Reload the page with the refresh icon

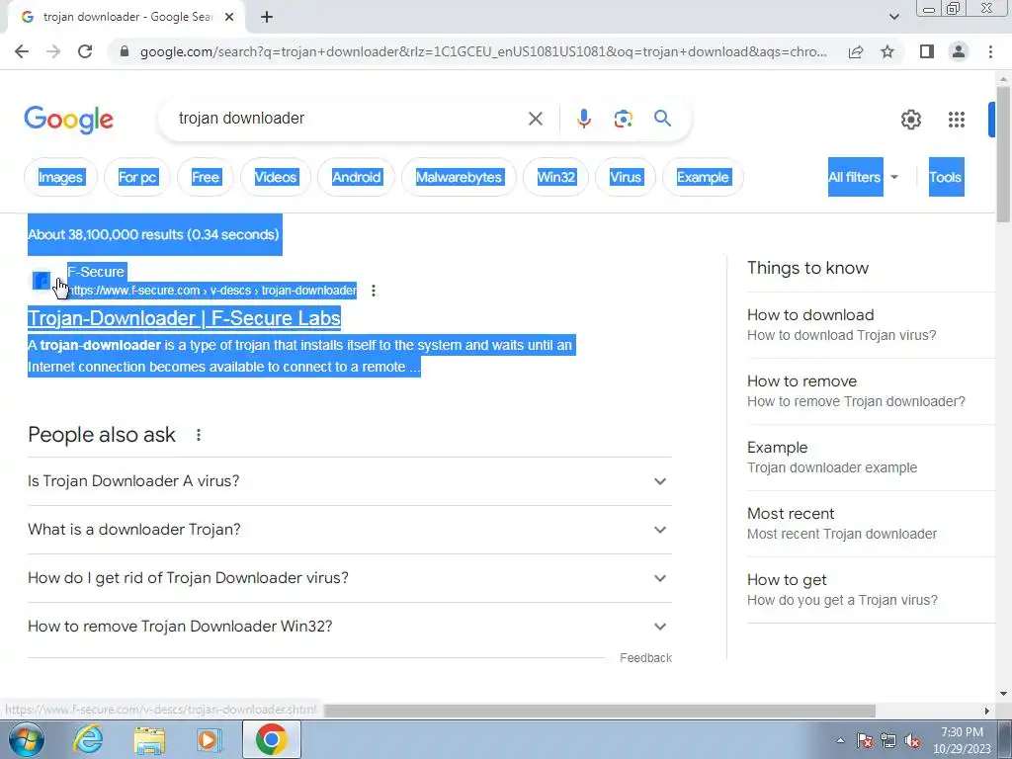coord(85,51)
